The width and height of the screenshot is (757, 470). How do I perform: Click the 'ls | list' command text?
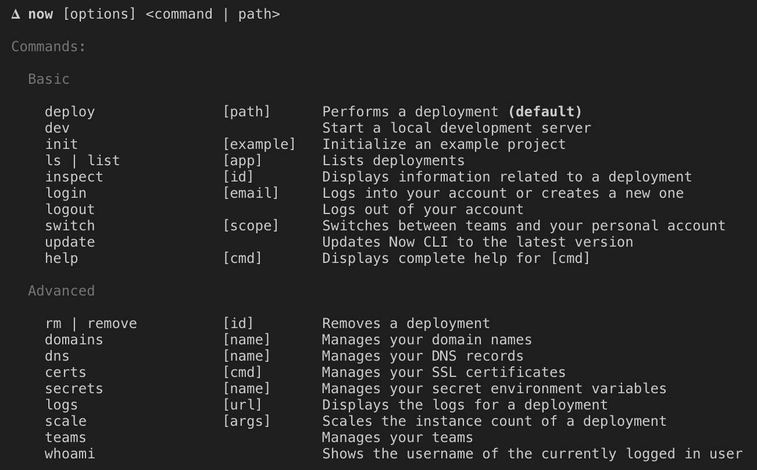[x=82, y=161]
